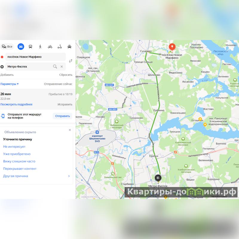239x239 pixels.
Task: Choose Перекрывает контент reason
Action: click(20, 169)
